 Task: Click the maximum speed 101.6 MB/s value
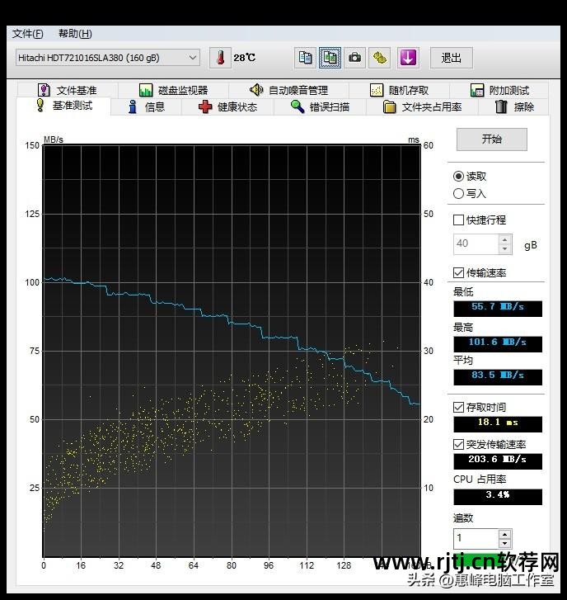(x=498, y=344)
